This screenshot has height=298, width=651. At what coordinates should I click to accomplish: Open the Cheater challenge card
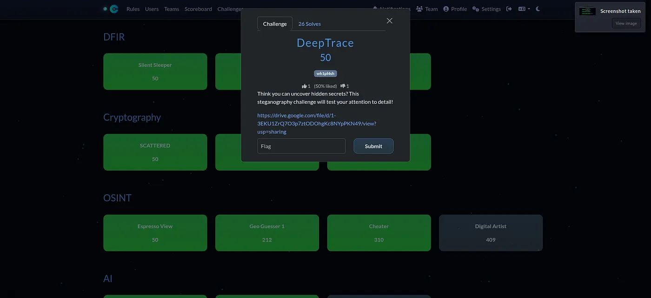(379, 233)
